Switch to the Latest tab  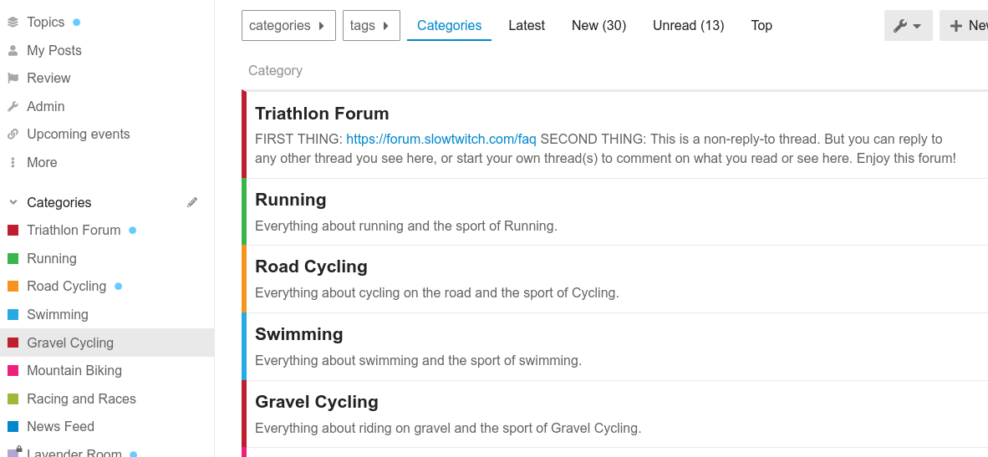527,26
